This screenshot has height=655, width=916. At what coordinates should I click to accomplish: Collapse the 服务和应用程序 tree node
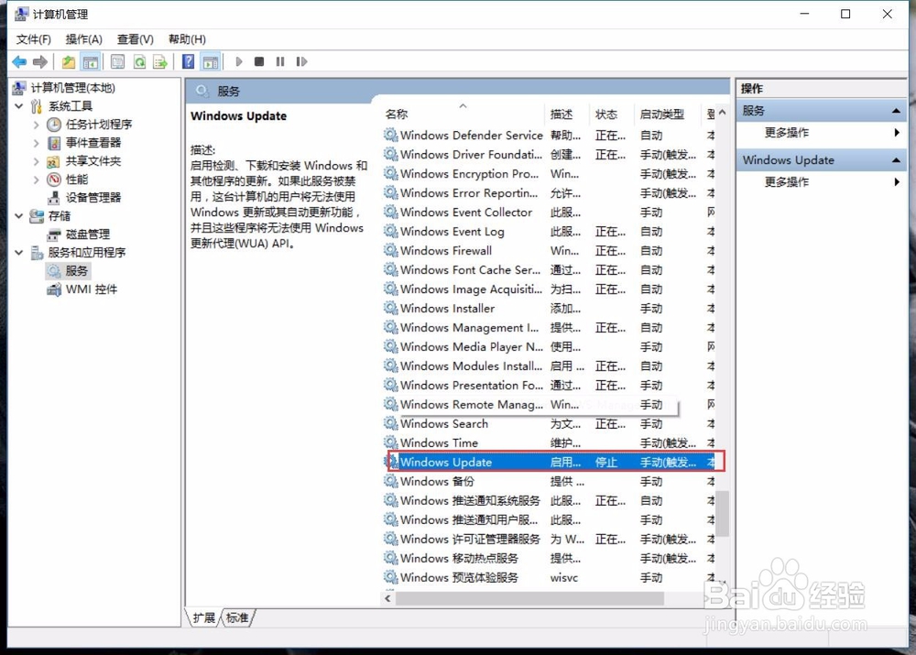point(19,253)
